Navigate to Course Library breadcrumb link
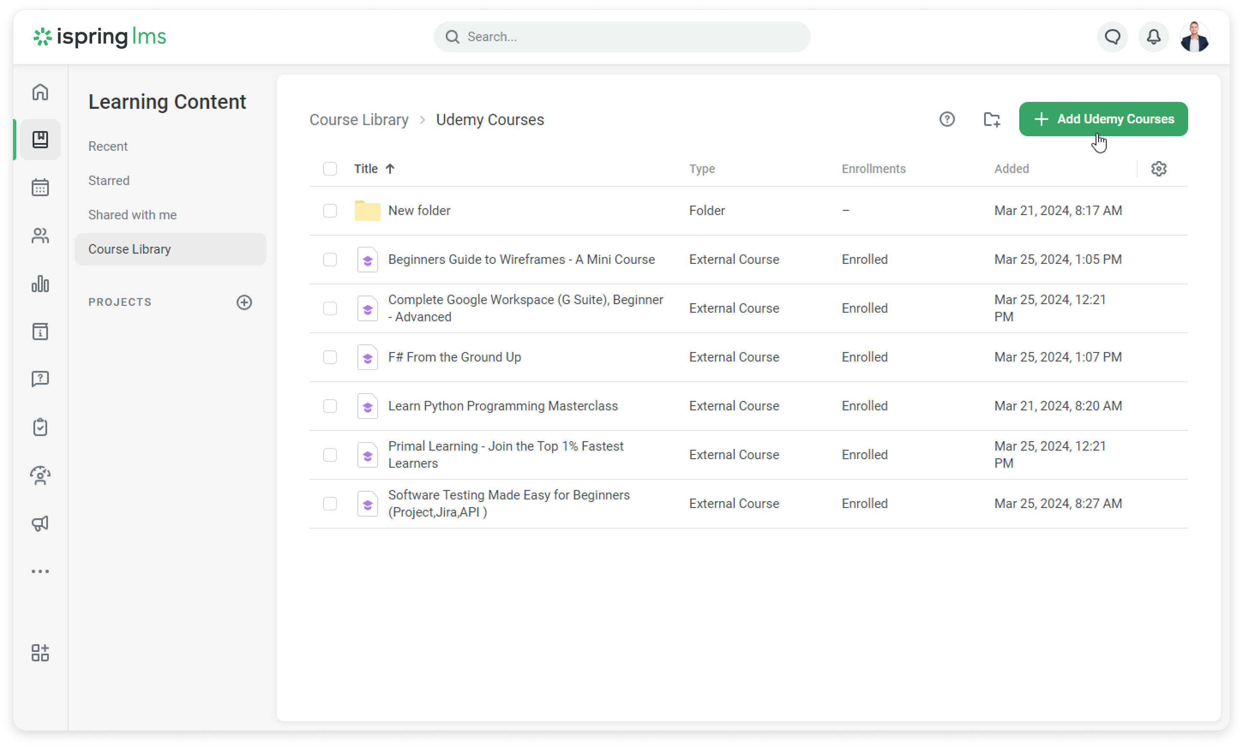 click(359, 120)
